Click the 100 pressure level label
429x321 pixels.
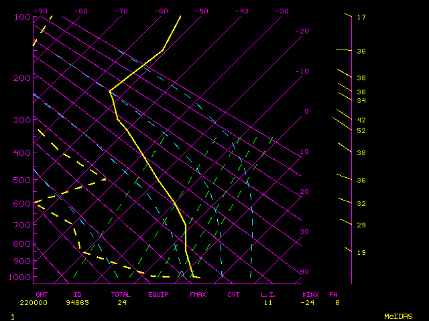22,17
